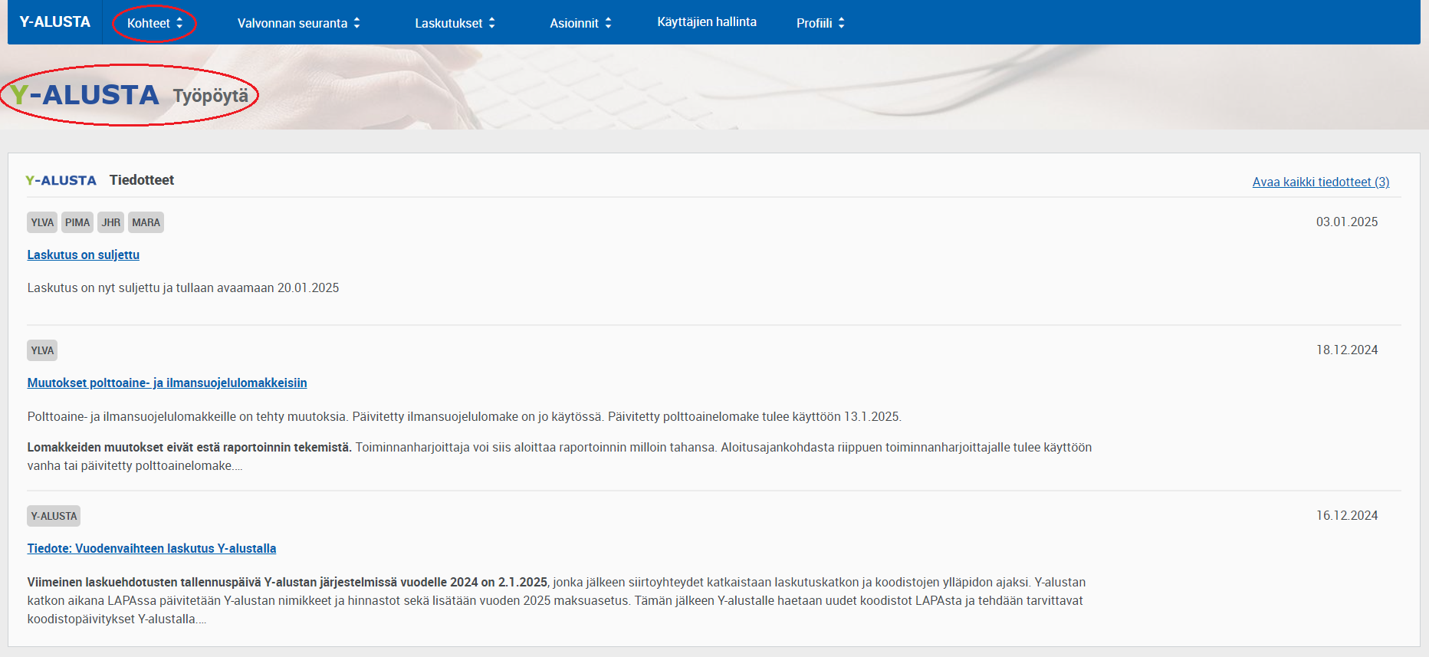Open Tiedote: Vuodenvaihteen laskutus Y-alustalla link
The width and height of the screenshot is (1429, 657).
tap(152, 548)
